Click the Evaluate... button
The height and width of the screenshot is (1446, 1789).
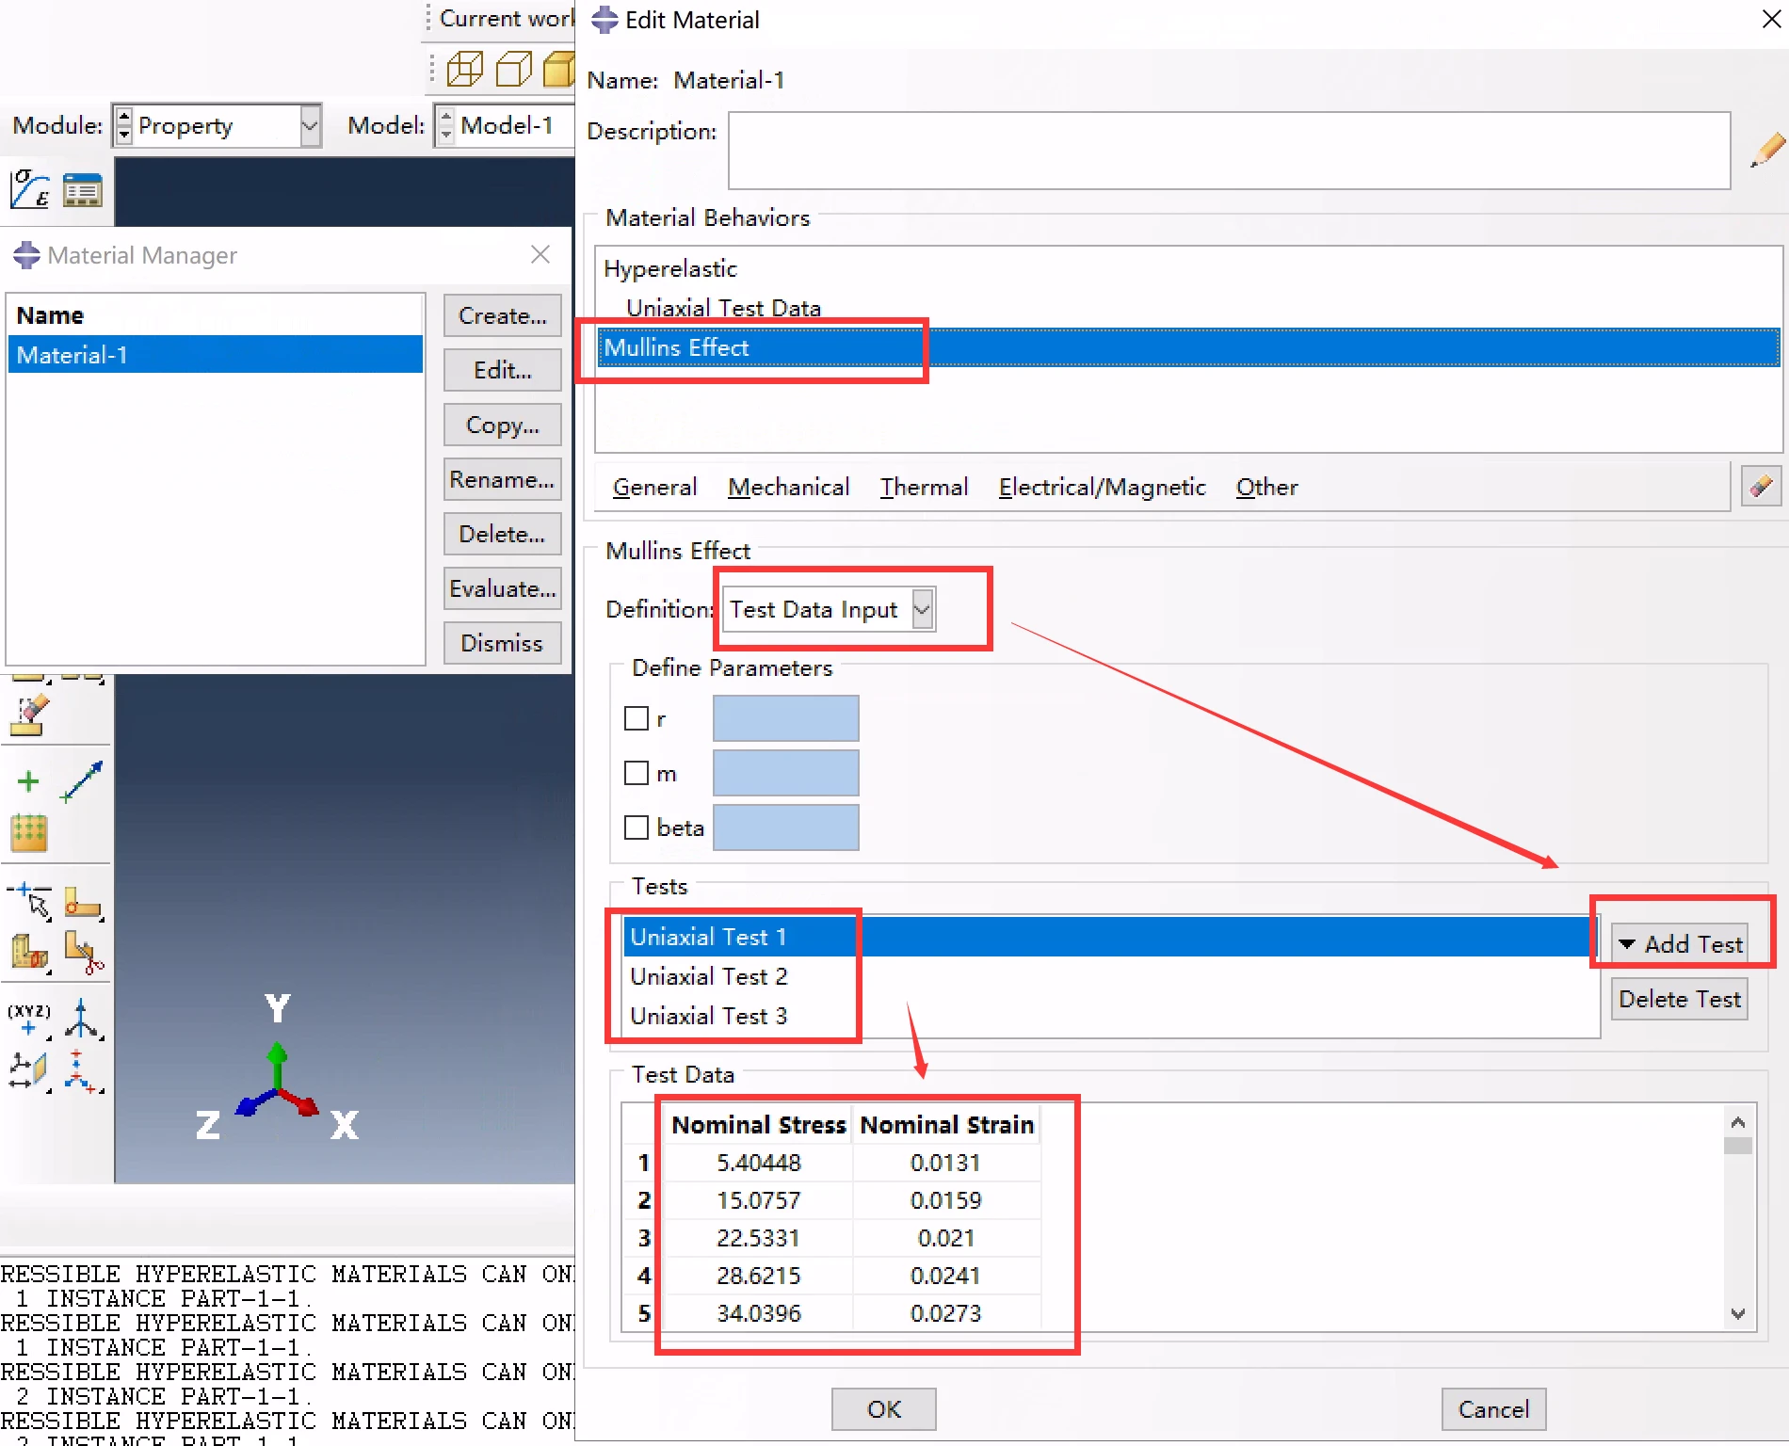(x=502, y=588)
